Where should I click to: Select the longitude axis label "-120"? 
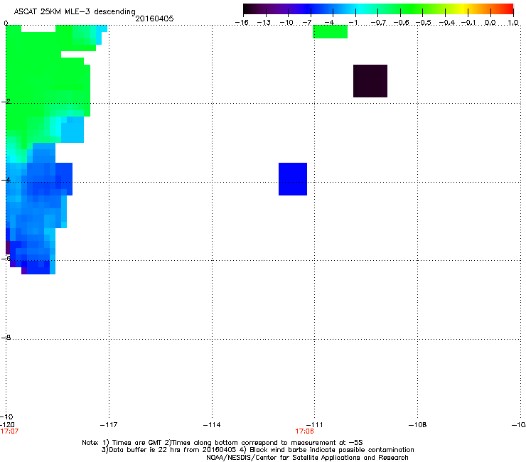7,425
